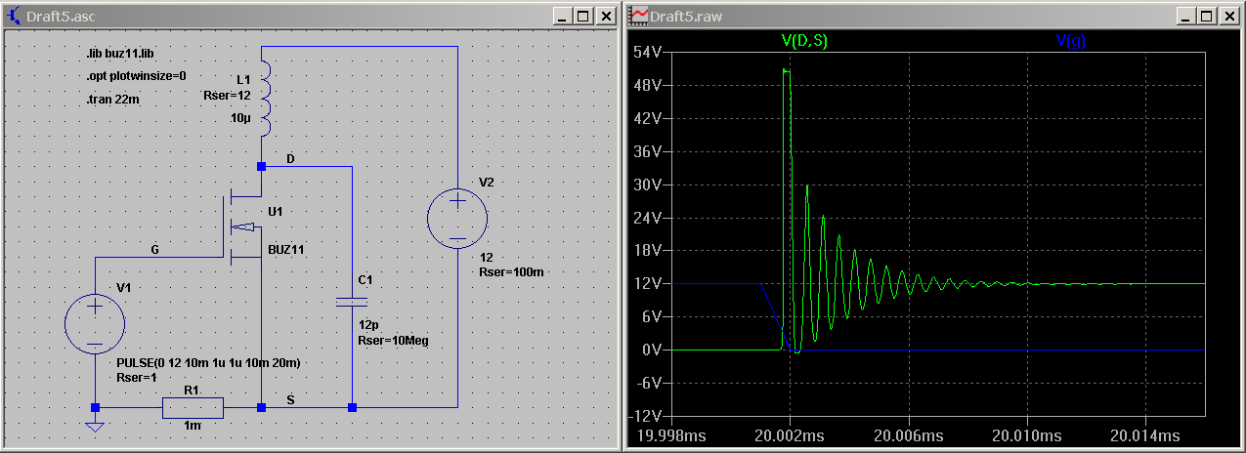The height and width of the screenshot is (453, 1246).
Task: Click the 20.002ms time axis label
Action: click(789, 434)
